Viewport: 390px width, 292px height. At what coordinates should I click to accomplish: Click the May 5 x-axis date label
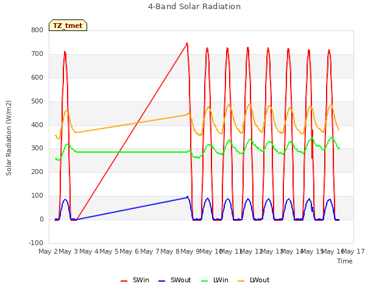(x=108, y=251)
